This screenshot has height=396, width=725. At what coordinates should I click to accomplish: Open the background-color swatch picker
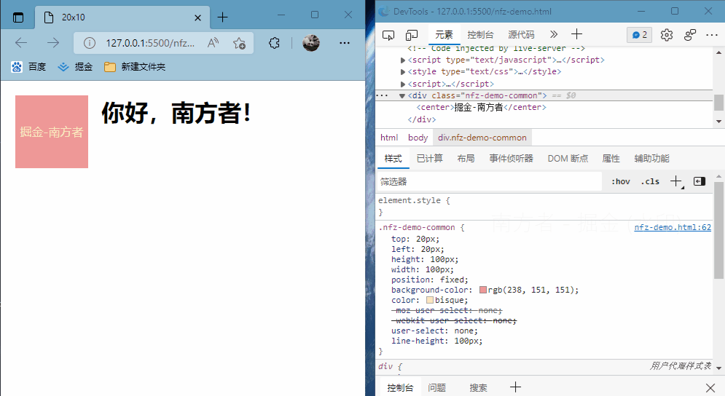(x=482, y=290)
